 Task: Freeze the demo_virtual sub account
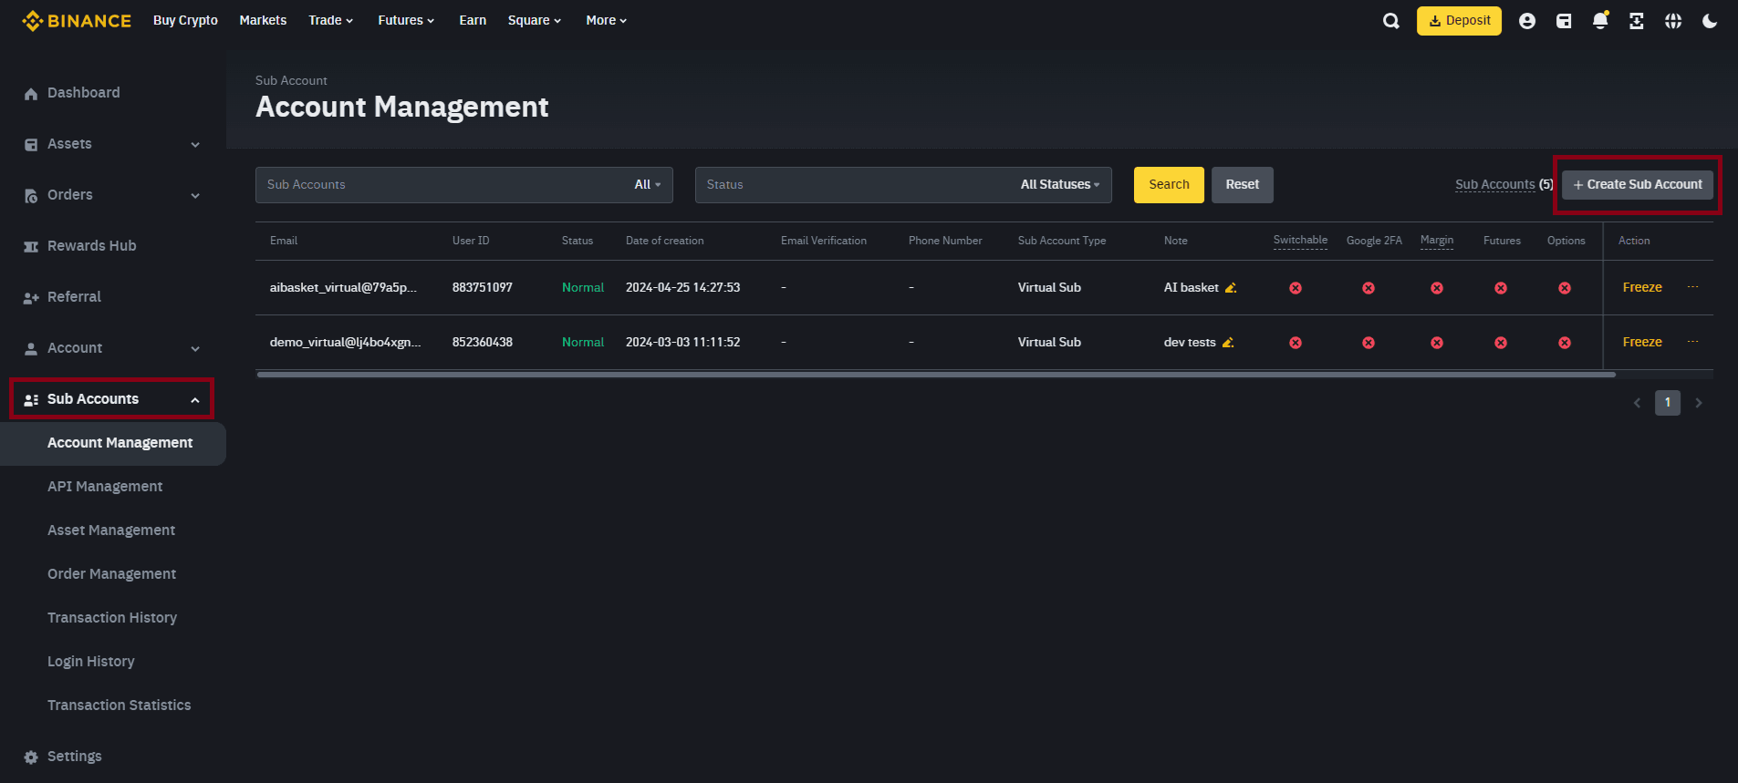pyautogui.click(x=1642, y=342)
